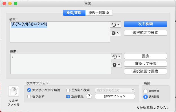Click into the 検索 text field
The image size is (176, 112).
[60, 32]
